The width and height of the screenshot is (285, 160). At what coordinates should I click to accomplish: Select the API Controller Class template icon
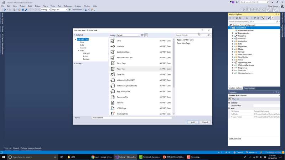click(x=113, y=58)
